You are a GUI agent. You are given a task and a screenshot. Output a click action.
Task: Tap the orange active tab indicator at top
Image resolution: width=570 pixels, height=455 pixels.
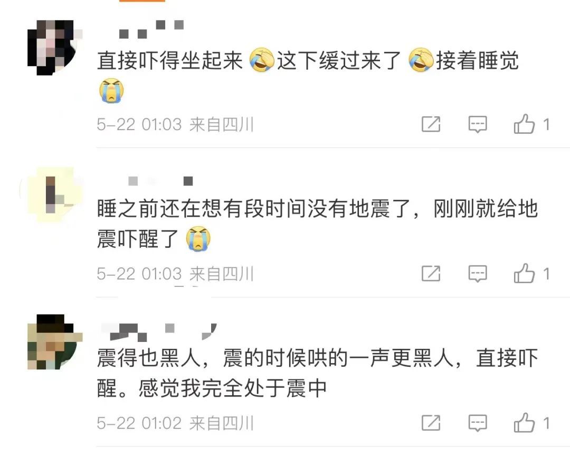[142, 1]
